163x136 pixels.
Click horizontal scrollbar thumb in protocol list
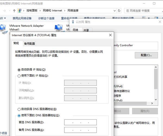(x=130, y=103)
